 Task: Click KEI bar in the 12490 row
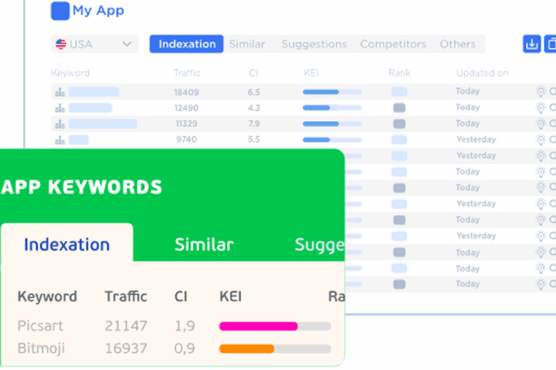point(332,108)
